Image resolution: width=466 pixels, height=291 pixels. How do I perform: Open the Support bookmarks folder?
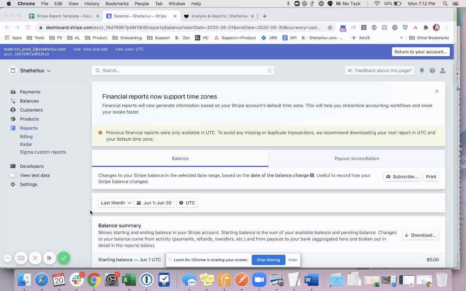click(159, 38)
